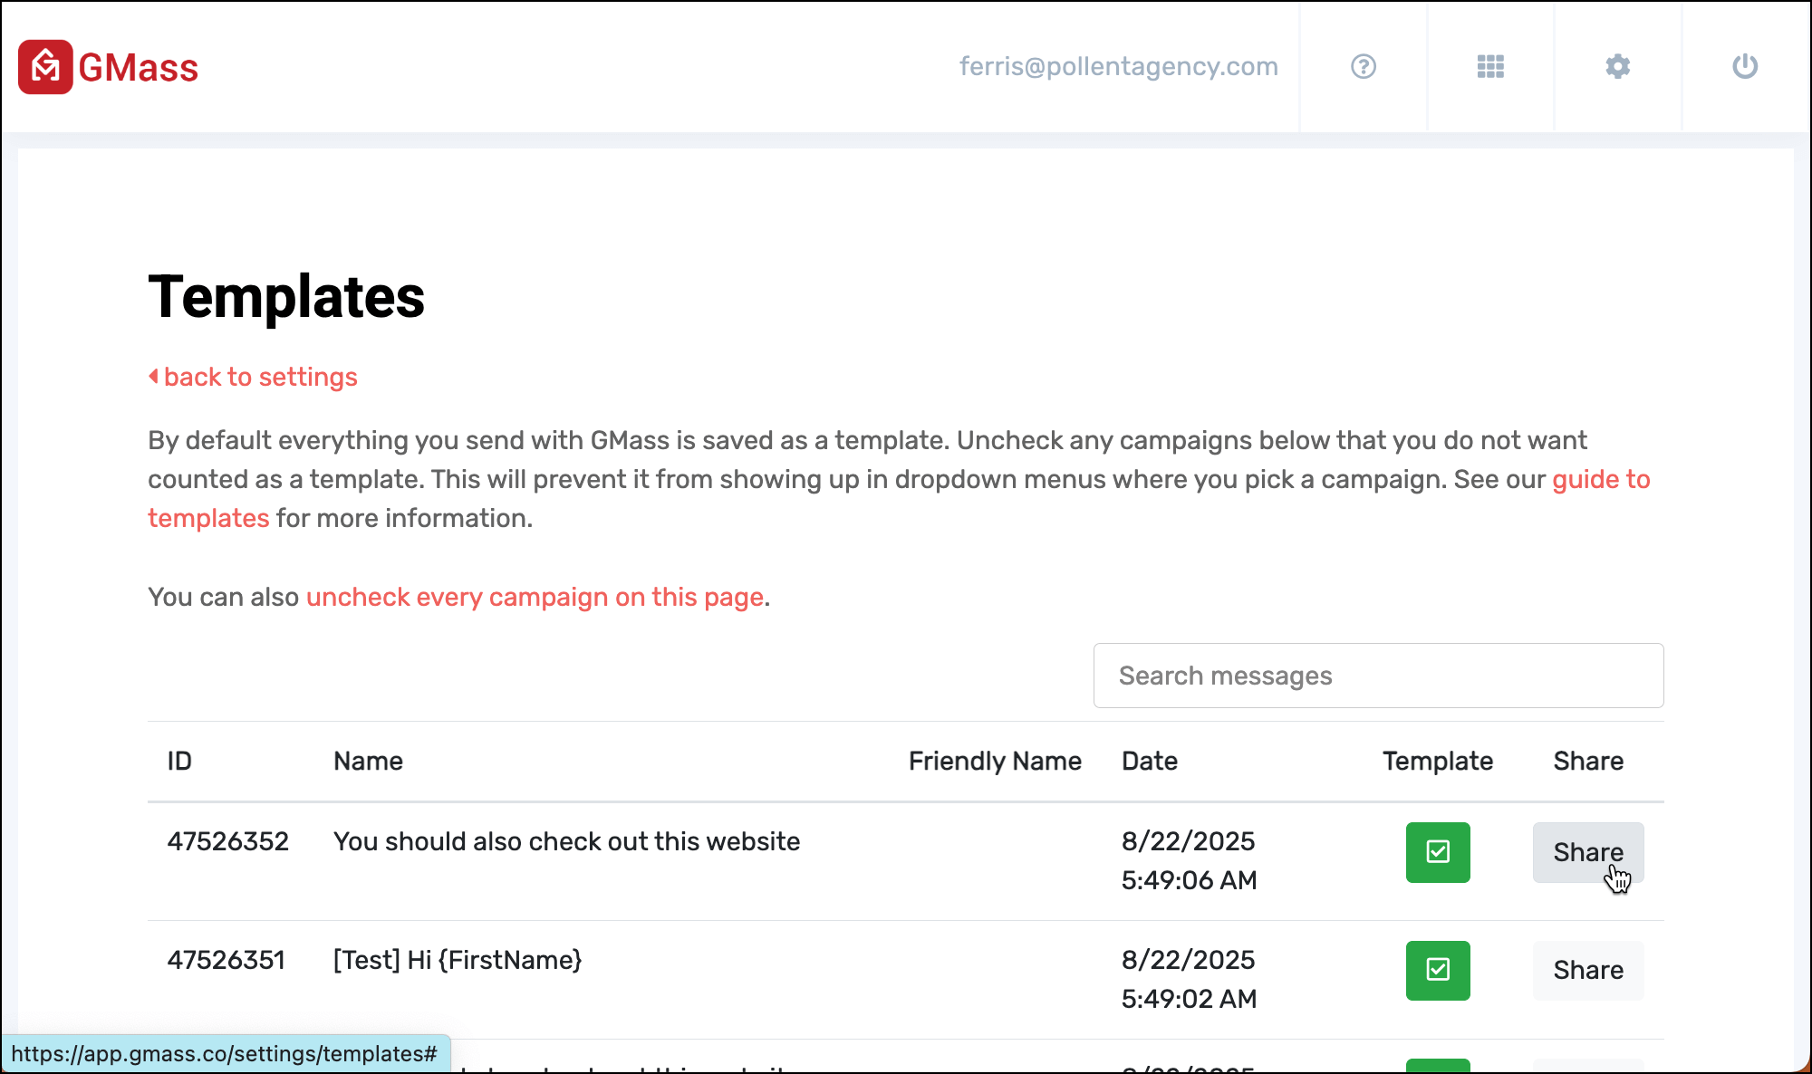The height and width of the screenshot is (1074, 1812).
Task: Open the guide to templates link
Action: pos(1600,480)
